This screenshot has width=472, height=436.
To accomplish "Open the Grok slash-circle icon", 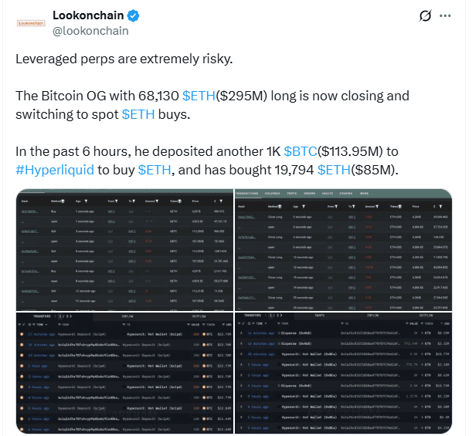I will 425,15.
